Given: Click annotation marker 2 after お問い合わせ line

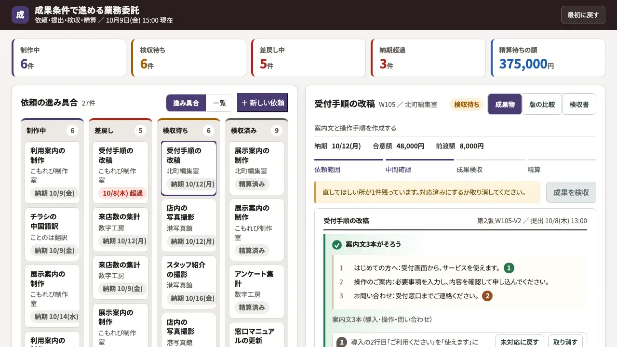Looking at the screenshot, I should 487,296.
